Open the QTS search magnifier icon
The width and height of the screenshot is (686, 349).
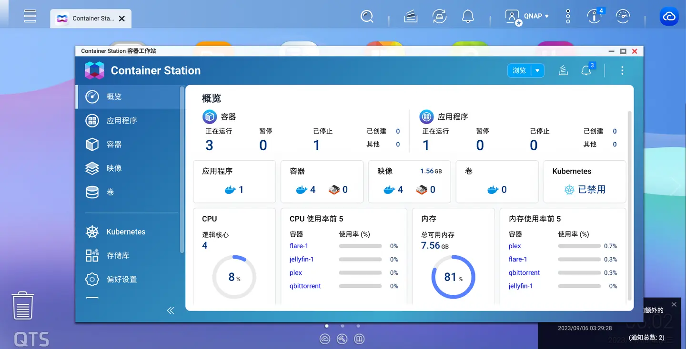tap(367, 17)
